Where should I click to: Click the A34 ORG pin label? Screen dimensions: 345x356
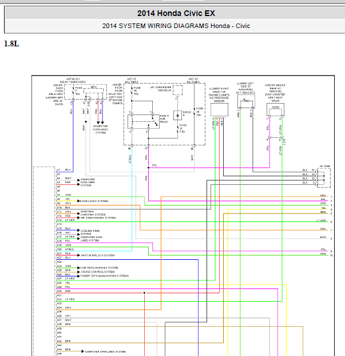coord(64,308)
